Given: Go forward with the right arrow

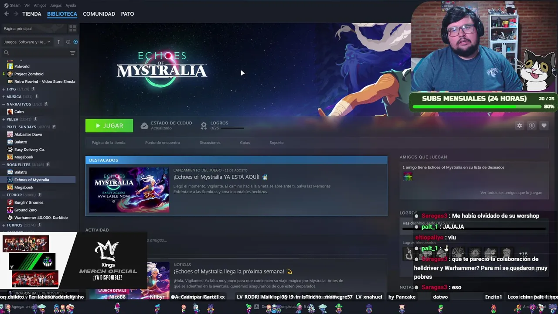Looking at the screenshot, I should point(16,14).
